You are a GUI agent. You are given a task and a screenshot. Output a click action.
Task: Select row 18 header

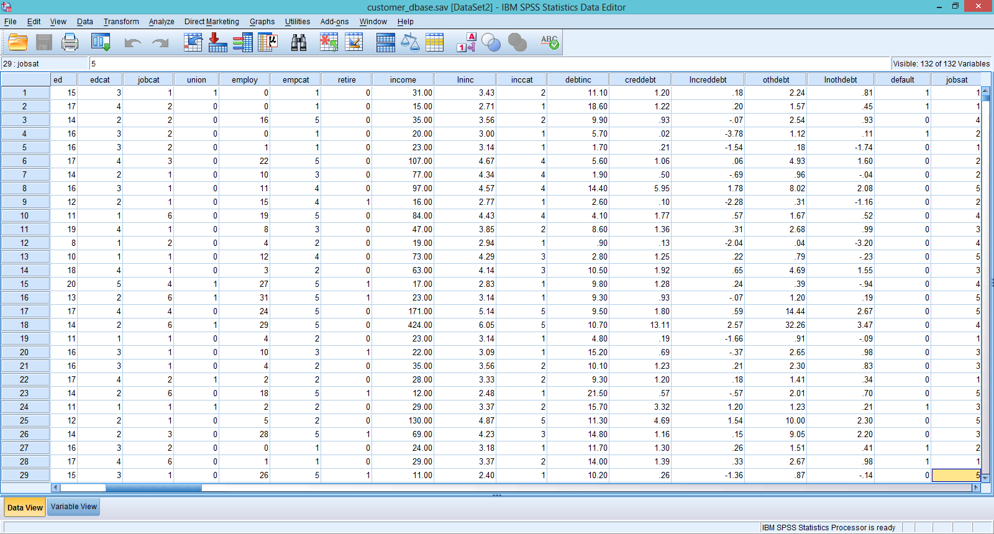(x=25, y=325)
